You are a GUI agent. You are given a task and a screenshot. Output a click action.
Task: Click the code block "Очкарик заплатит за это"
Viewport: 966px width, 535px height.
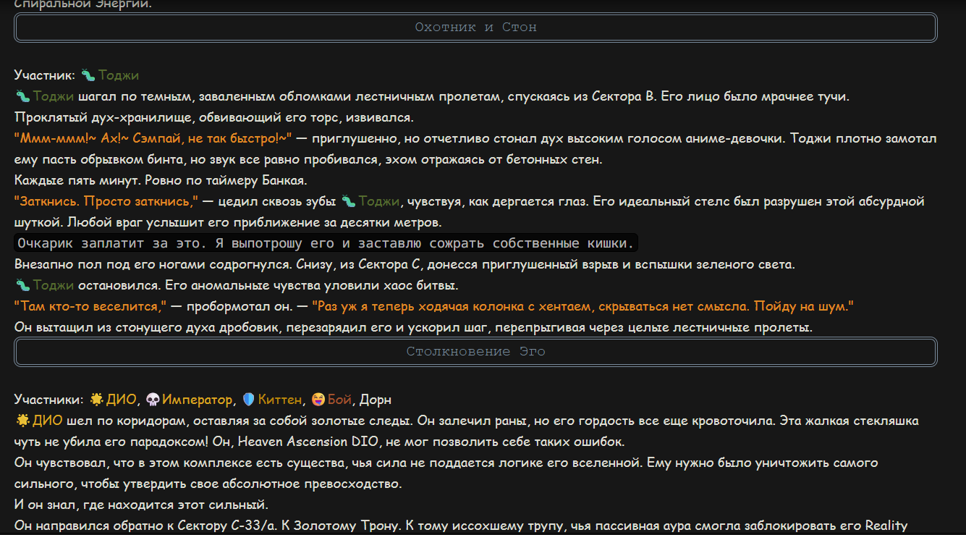click(x=326, y=243)
